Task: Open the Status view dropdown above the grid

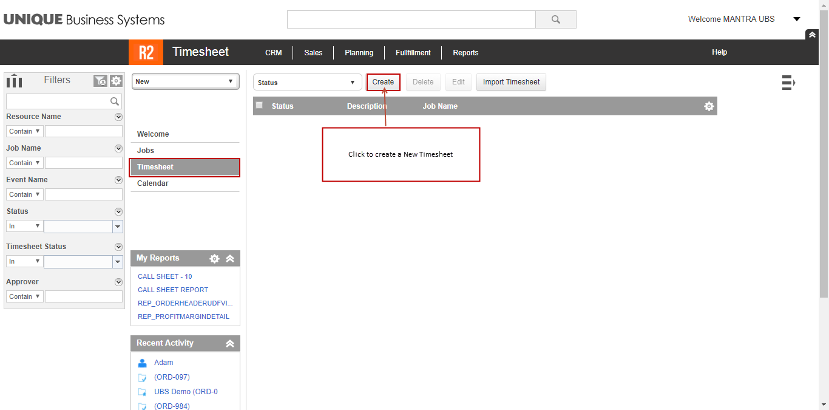Action: 307,83
